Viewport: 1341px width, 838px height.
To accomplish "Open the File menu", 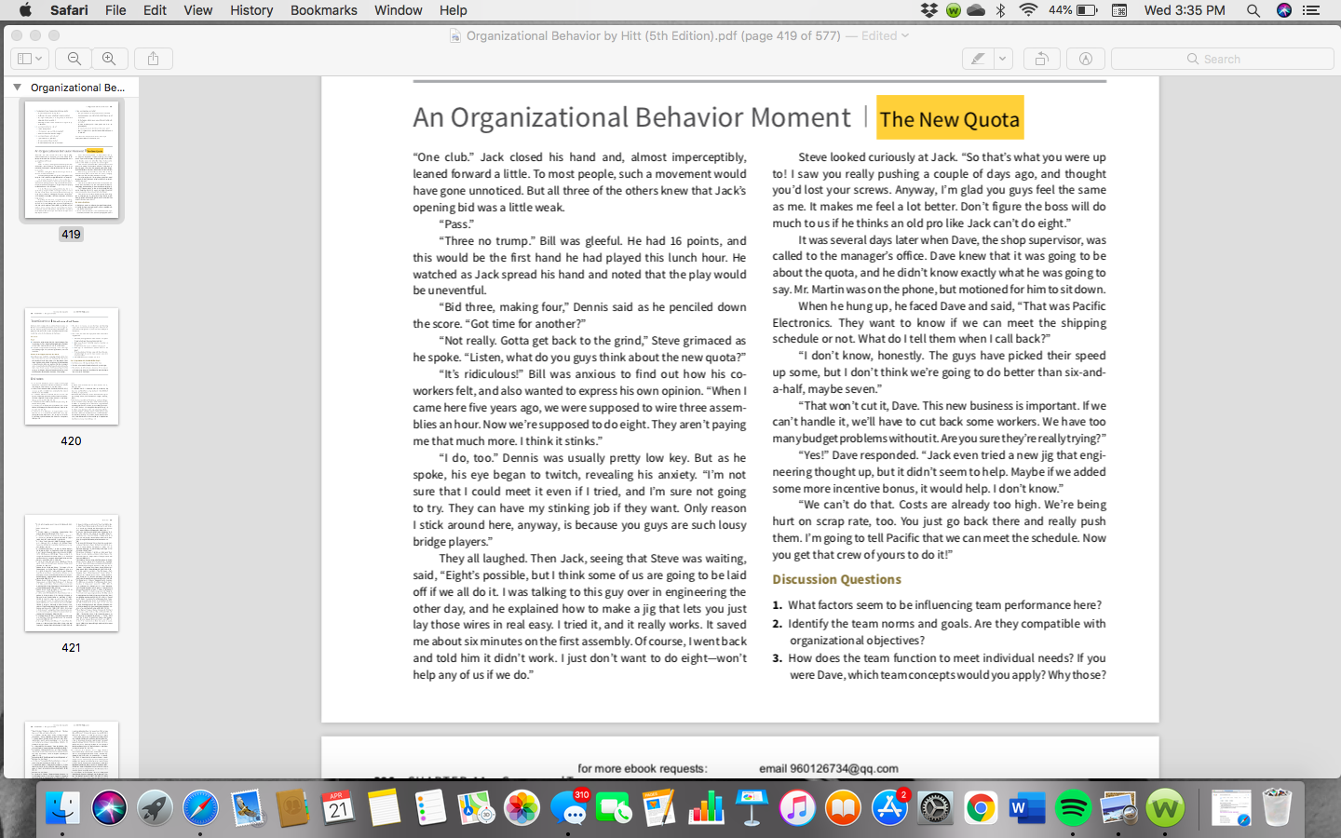I will [115, 10].
